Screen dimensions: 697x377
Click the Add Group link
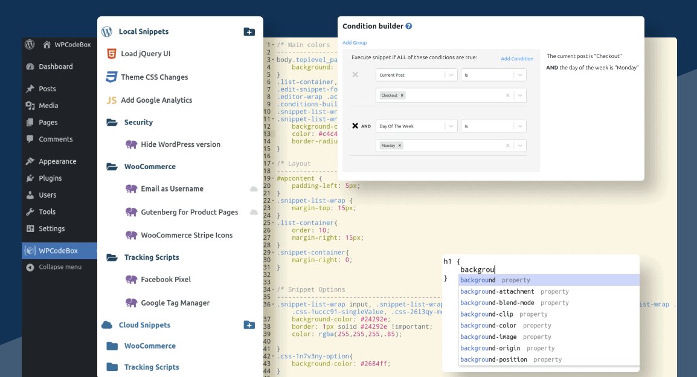coord(355,43)
